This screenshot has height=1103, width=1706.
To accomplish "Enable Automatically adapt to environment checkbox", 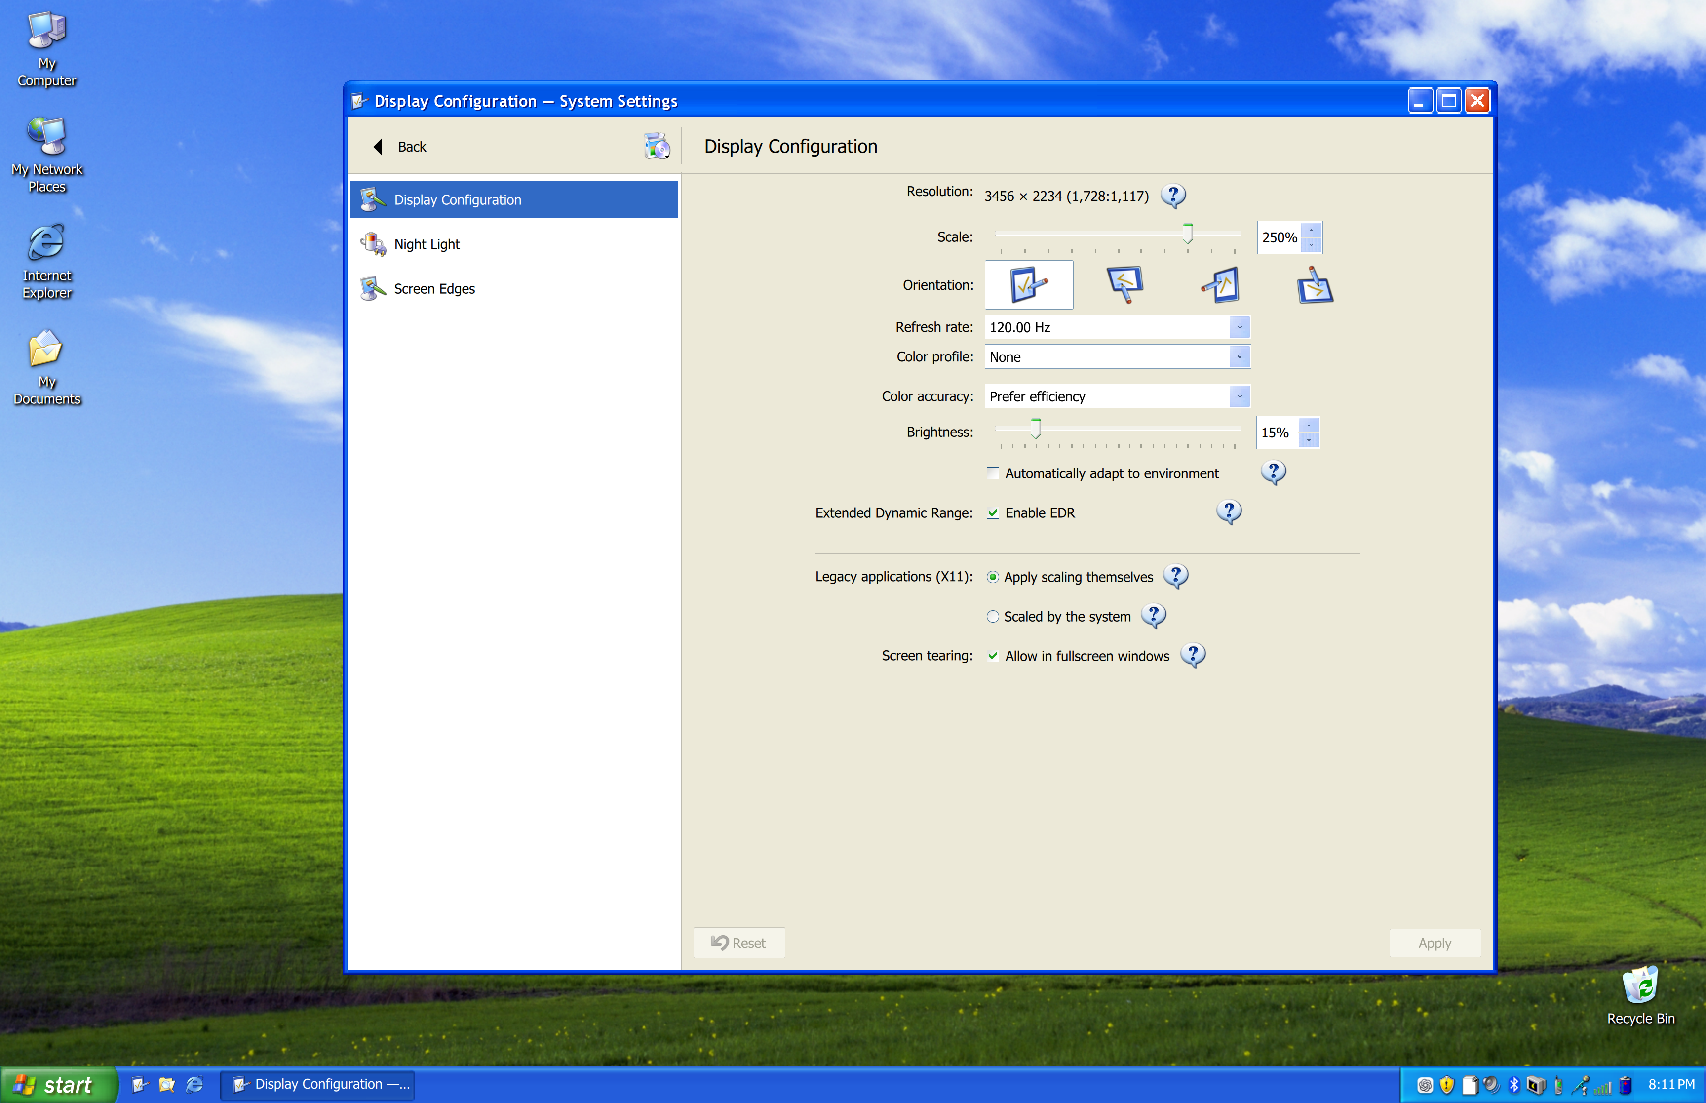I will click(x=992, y=473).
